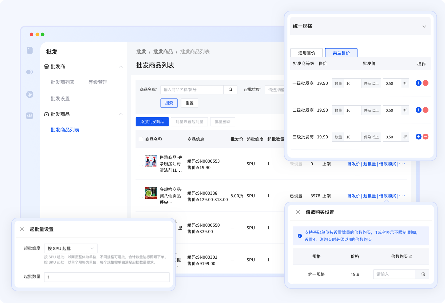
Task: Open 等级管理 menu item
Action: 98,82
